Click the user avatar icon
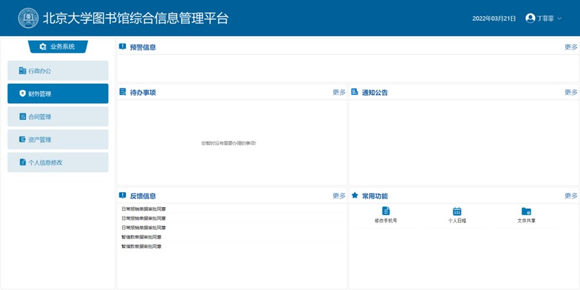This screenshot has height=290, width=580. [x=530, y=18]
